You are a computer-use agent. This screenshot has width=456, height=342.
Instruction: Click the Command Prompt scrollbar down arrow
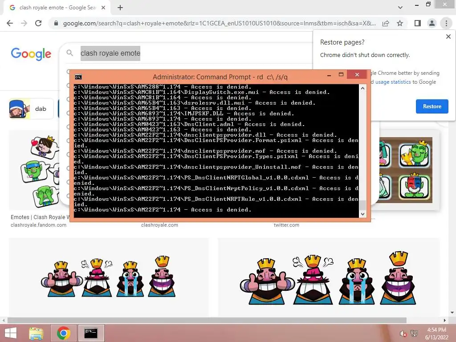[362, 214]
